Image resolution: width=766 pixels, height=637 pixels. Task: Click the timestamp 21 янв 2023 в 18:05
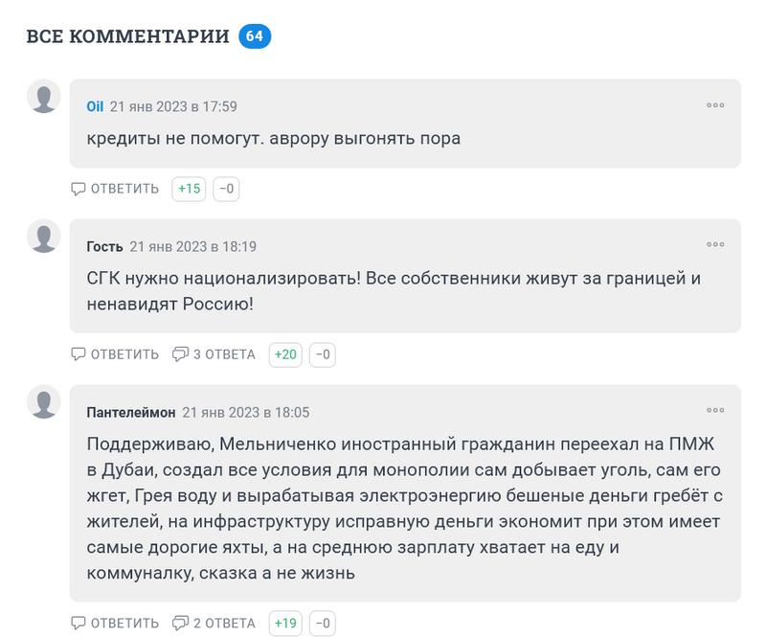pos(246,412)
